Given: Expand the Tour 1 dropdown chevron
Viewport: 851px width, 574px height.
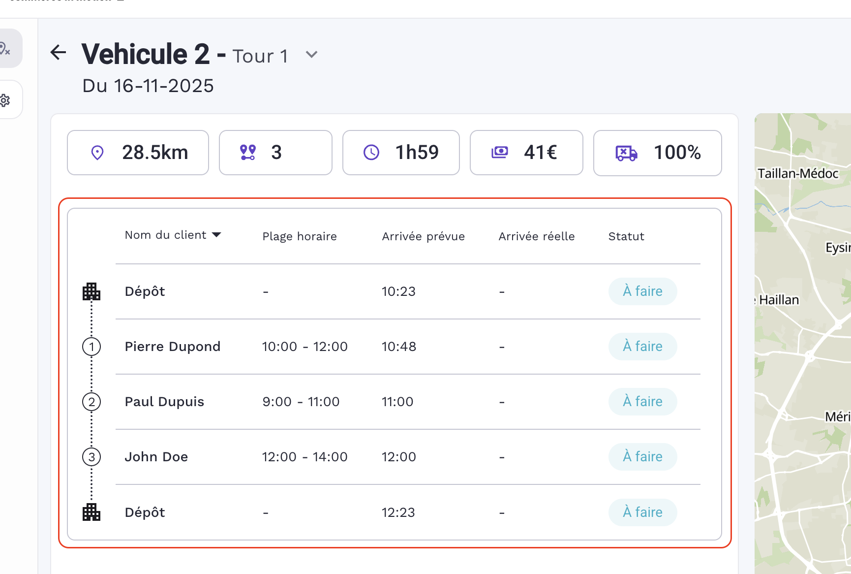Looking at the screenshot, I should point(311,55).
